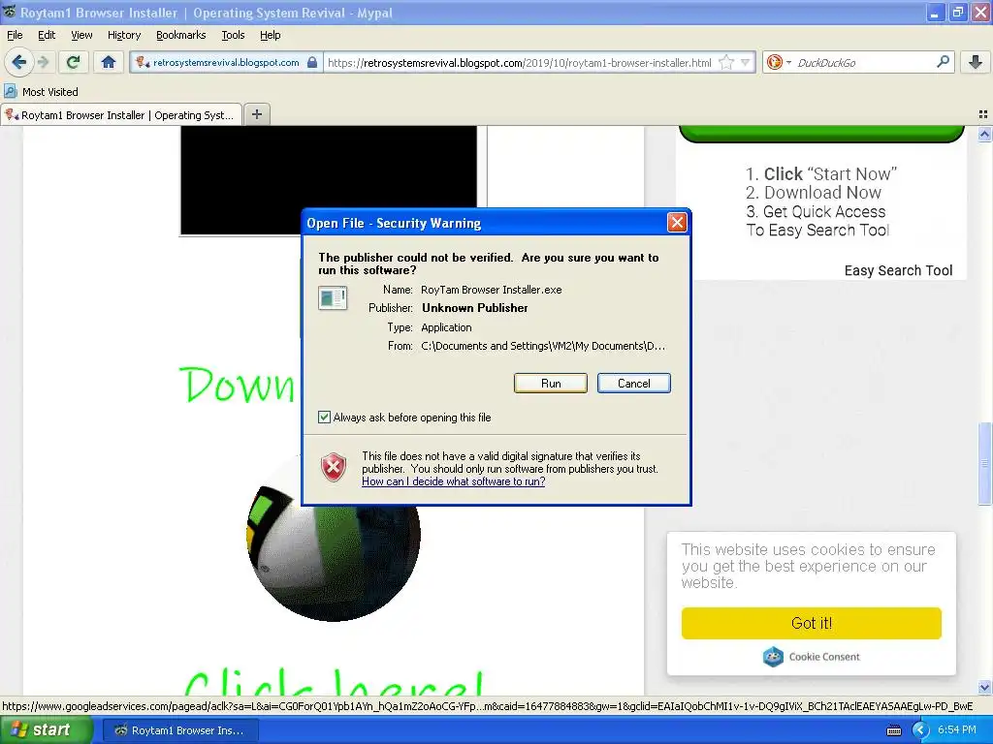The height and width of the screenshot is (744, 993).
Task: Click the padlock site security icon
Action: click(x=312, y=62)
